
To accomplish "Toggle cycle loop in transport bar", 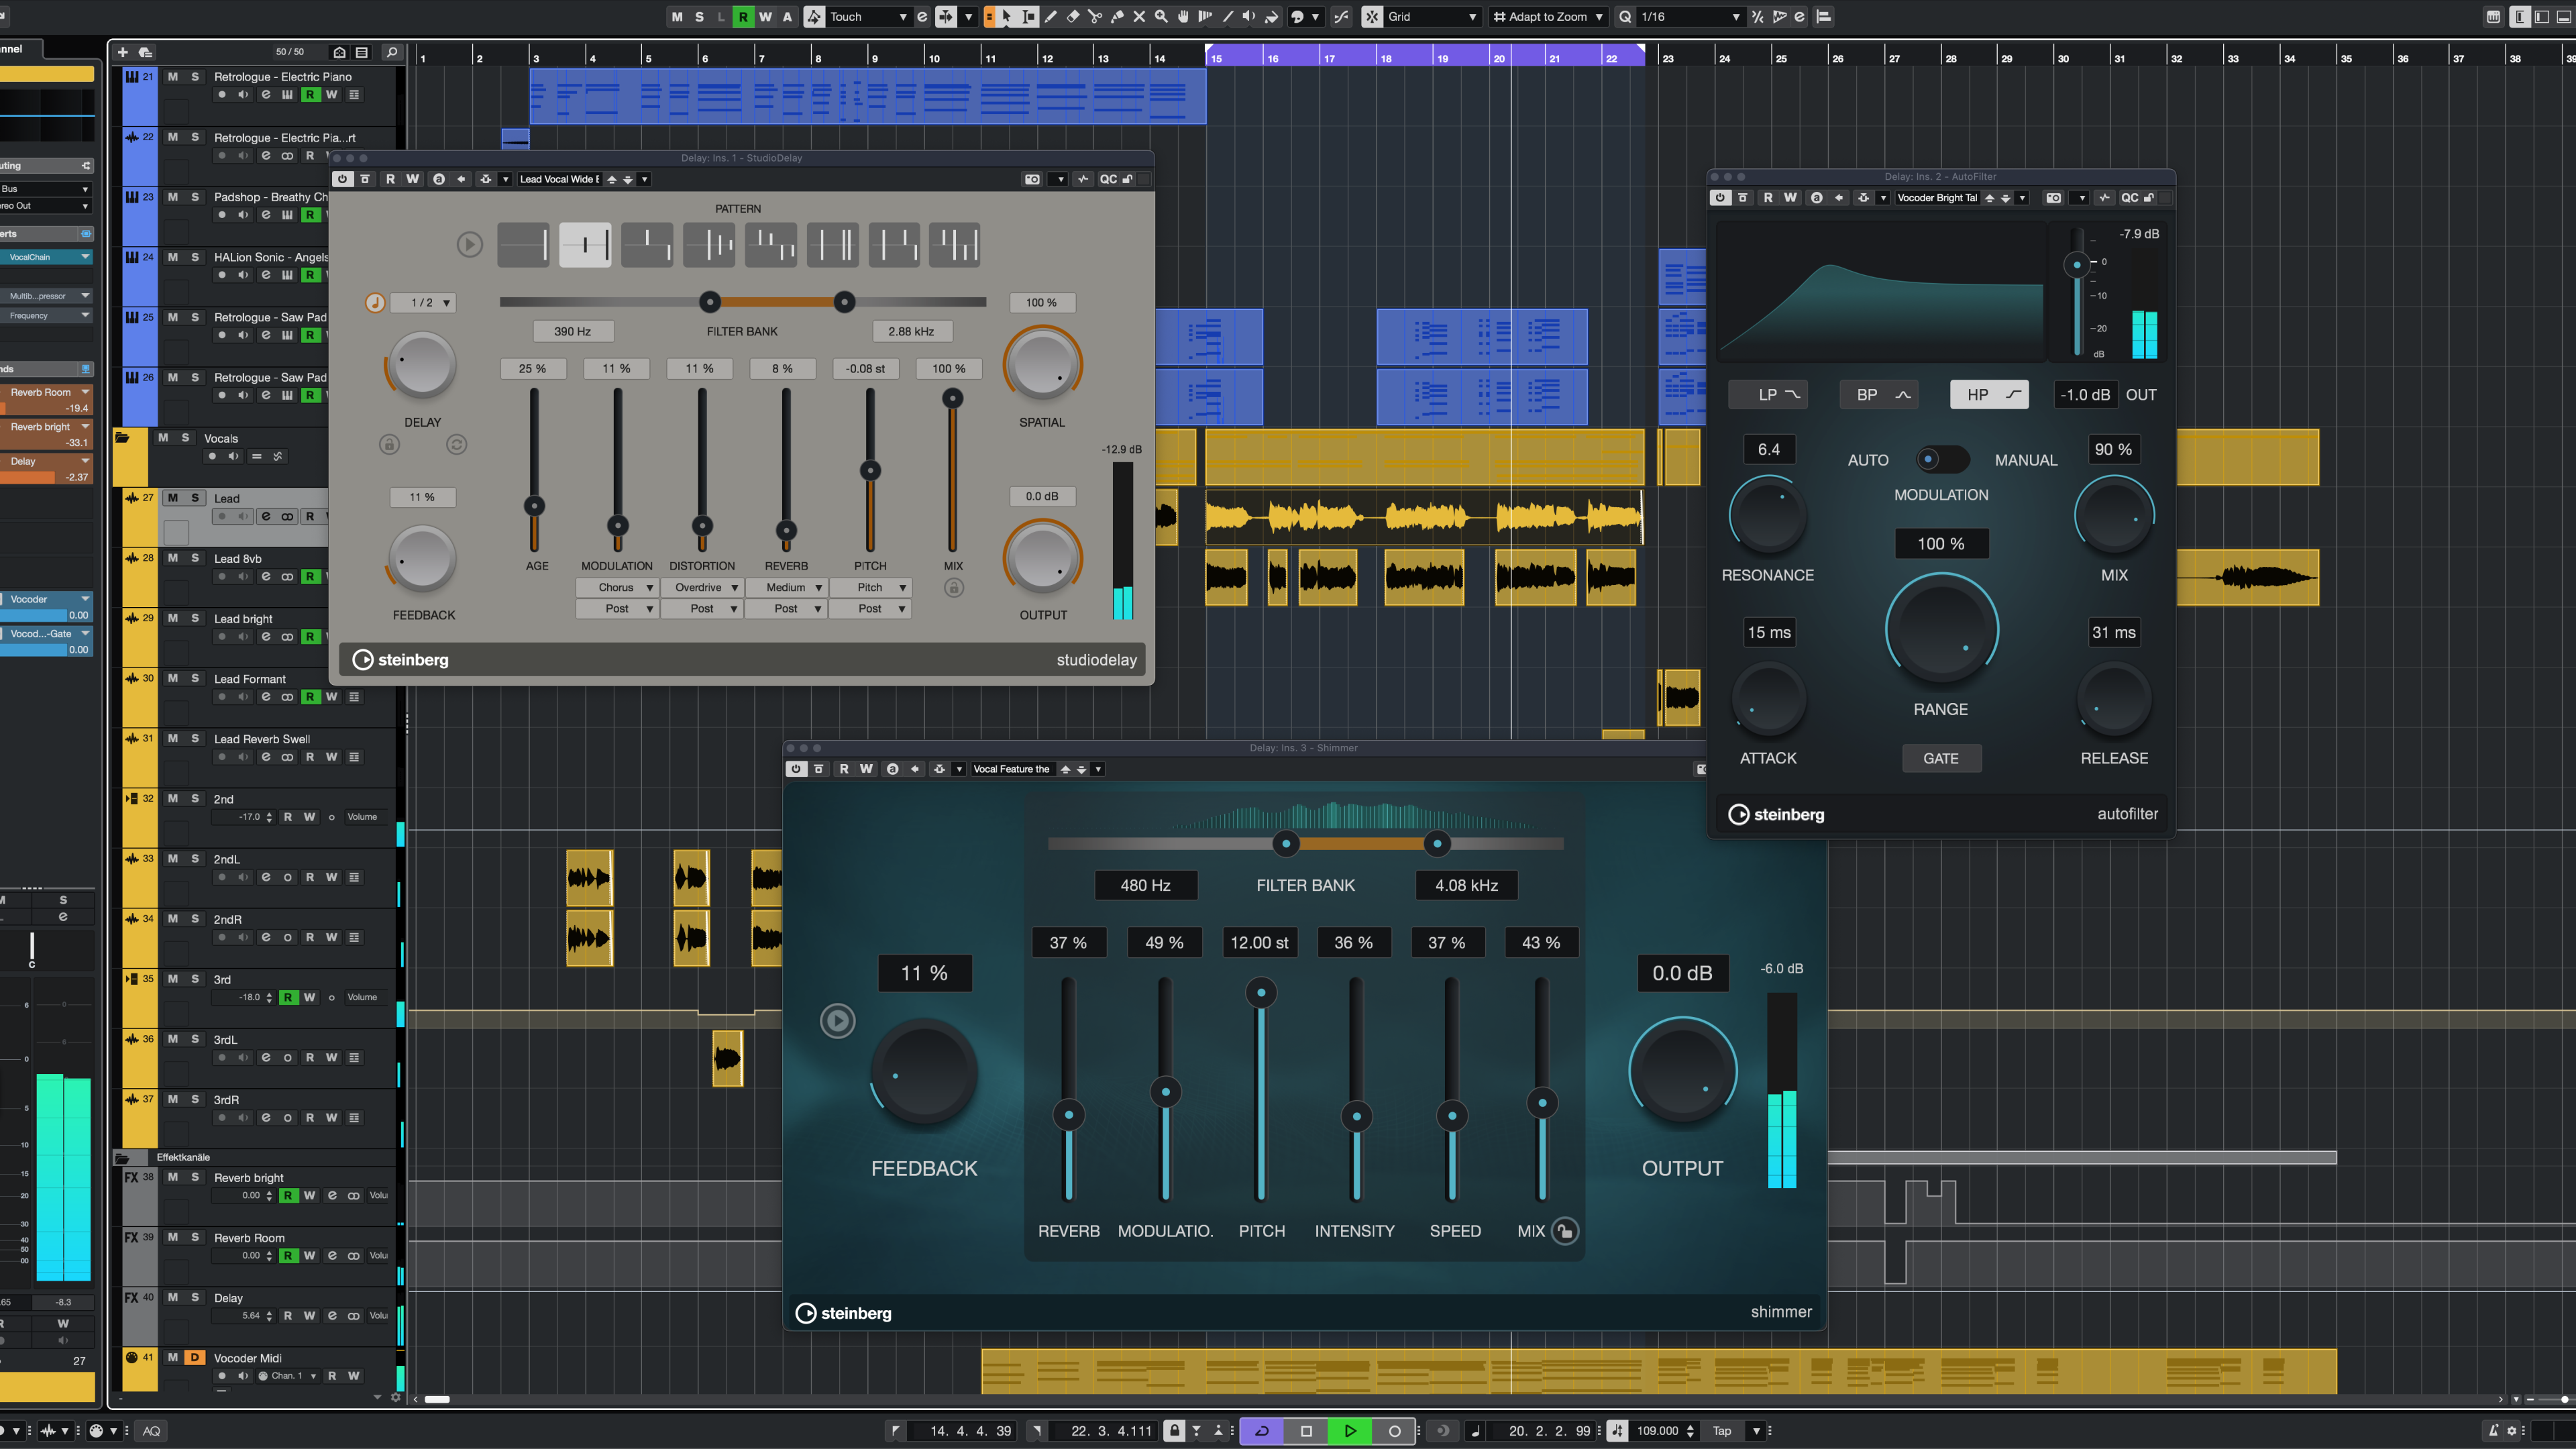I will [x=1262, y=1431].
